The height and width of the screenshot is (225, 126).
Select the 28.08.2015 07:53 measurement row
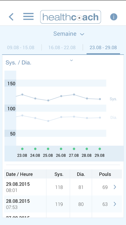coord(63,204)
